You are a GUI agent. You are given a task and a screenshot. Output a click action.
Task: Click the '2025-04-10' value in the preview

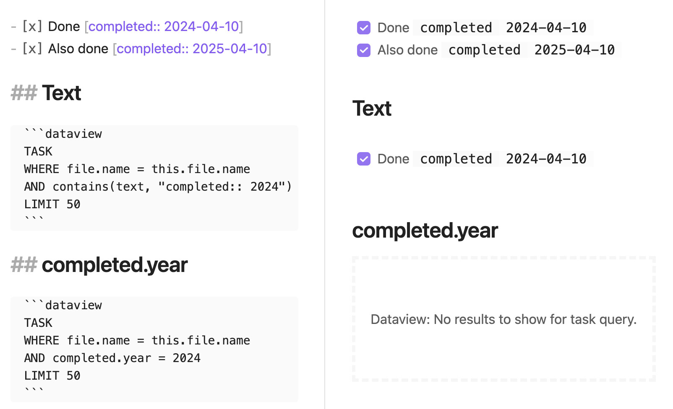(574, 50)
